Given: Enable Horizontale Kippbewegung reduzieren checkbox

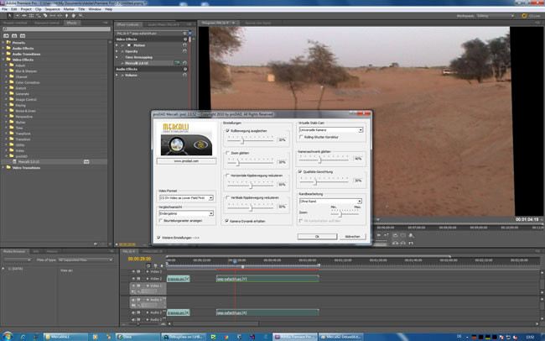Looking at the screenshot, I should 228,176.
